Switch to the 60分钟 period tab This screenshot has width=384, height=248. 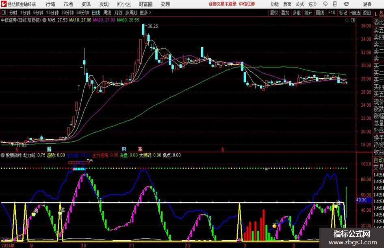(82, 13)
